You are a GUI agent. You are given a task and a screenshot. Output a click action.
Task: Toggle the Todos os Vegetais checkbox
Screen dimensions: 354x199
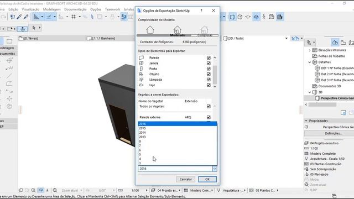209,106
